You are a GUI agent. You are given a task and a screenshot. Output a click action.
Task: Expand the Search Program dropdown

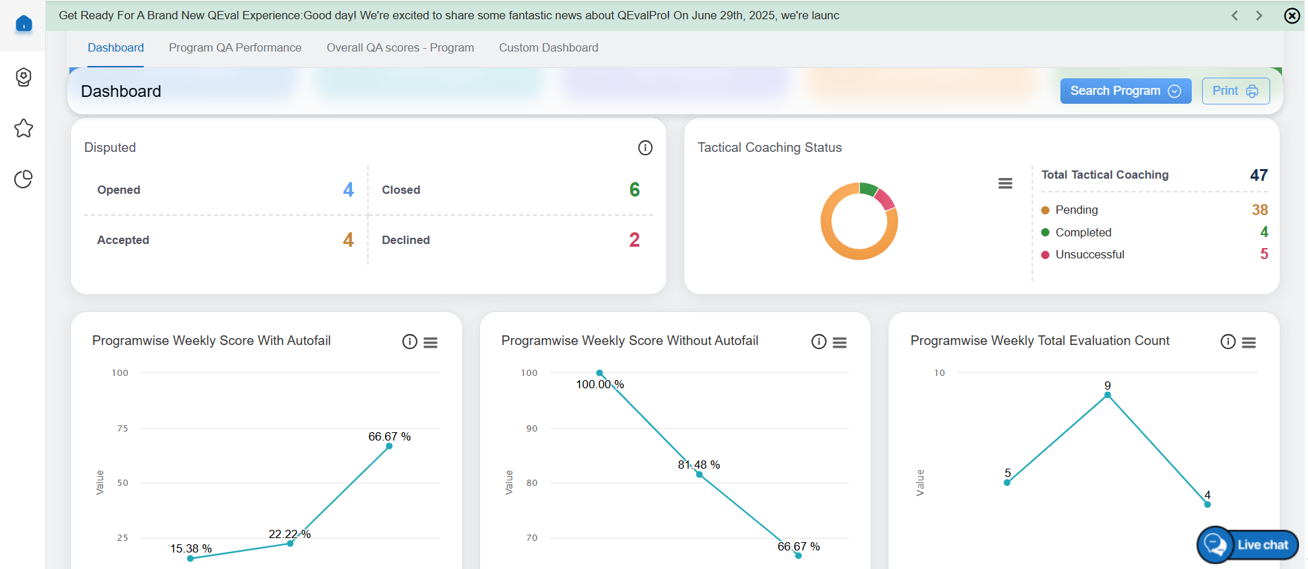[1125, 91]
